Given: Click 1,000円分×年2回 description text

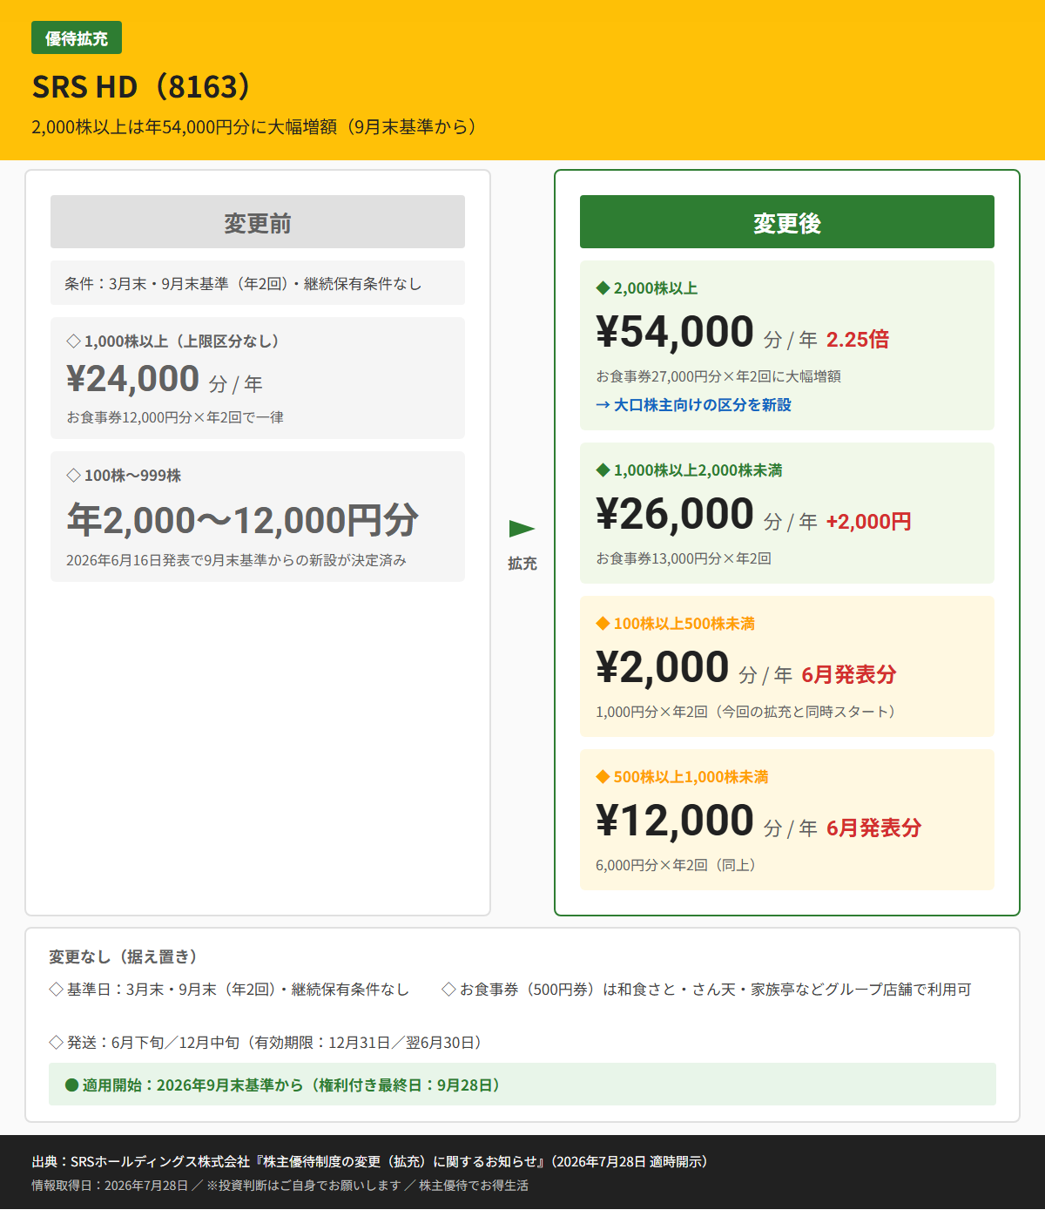Looking at the screenshot, I should point(746,712).
